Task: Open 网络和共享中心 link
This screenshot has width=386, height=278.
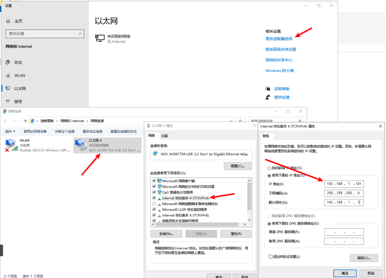Action: pyautogui.click(x=279, y=60)
